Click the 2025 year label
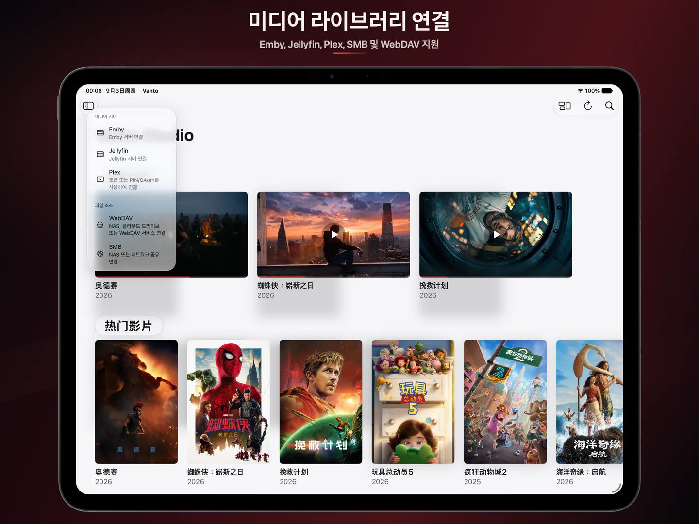The height and width of the screenshot is (524, 699). [x=472, y=482]
